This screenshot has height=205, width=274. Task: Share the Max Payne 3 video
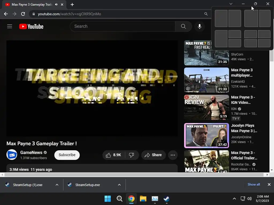pyautogui.click(x=153, y=155)
